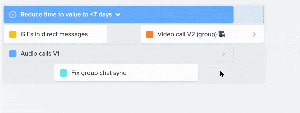The image size is (300, 113).
Task: Click the Reduce time to value objective bar
Action: pos(119,15)
